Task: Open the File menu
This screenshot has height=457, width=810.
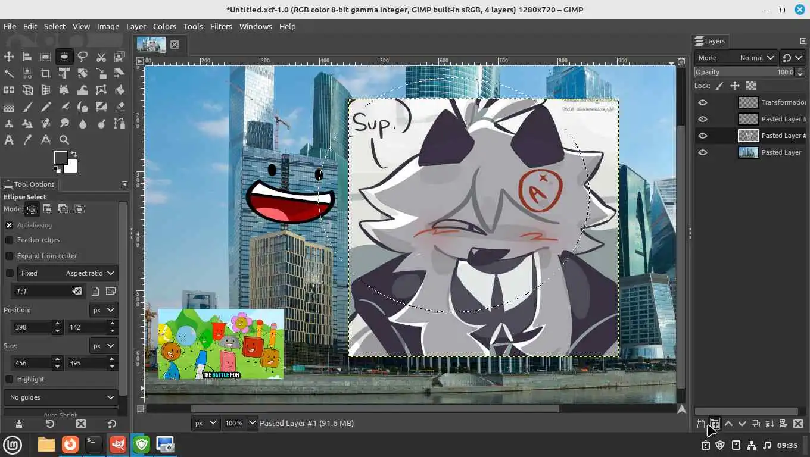Action: pos(10,26)
